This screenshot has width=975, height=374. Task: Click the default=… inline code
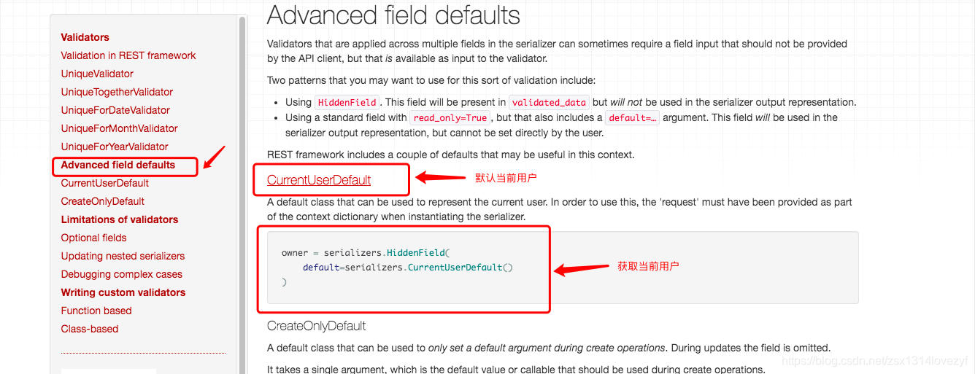click(632, 118)
